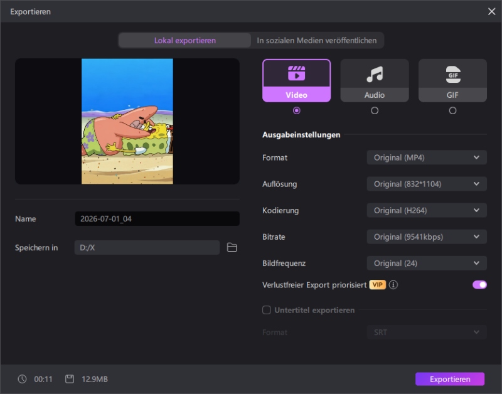This screenshot has height=394, width=502.
Task: Click the Exportieren button
Action: point(450,380)
